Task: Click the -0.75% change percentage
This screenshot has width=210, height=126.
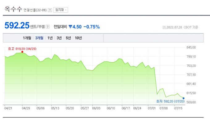Action: click(x=92, y=27)
